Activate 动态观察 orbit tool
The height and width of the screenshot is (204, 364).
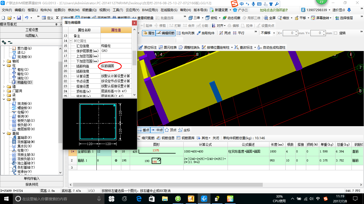[x=232, y=18]
